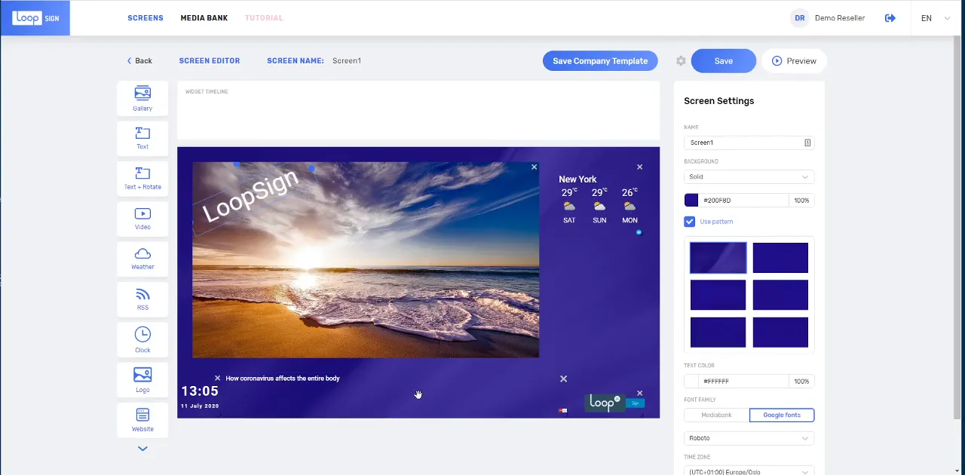Select the first background pattern thumbnail
The image size is (965, 475).
click(x=718, y=258)
